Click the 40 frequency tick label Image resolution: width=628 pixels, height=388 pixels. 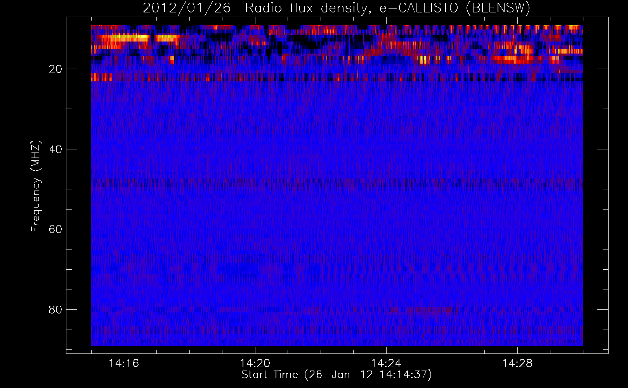tap(56, 149)
